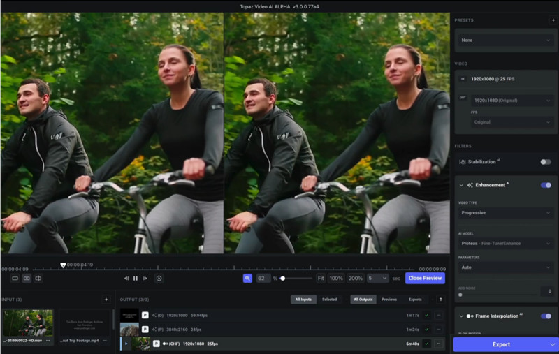The width and height of the screenshot is (559, 354).
Task: Click P icon on CHF 25fps output row
Action: 156,344
